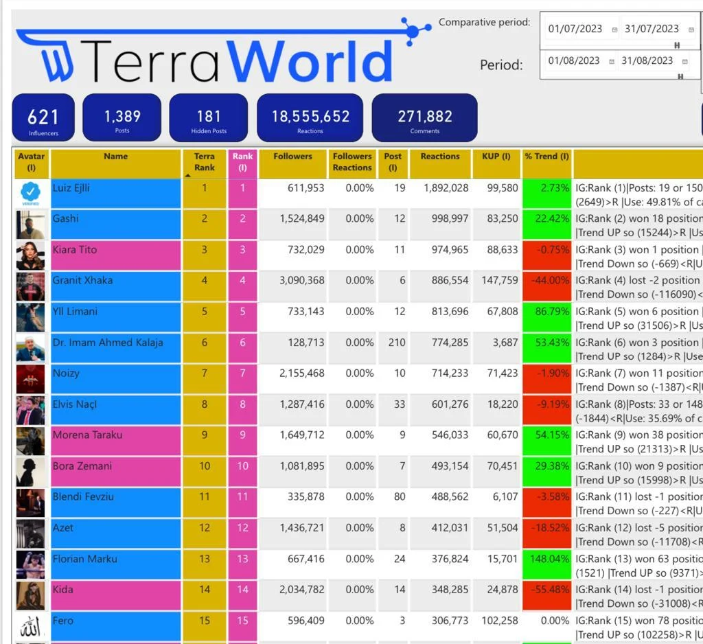Click Morena Taraku avatar thumbnail
This screenshot has height=644, width=703.
click(30, 441)
